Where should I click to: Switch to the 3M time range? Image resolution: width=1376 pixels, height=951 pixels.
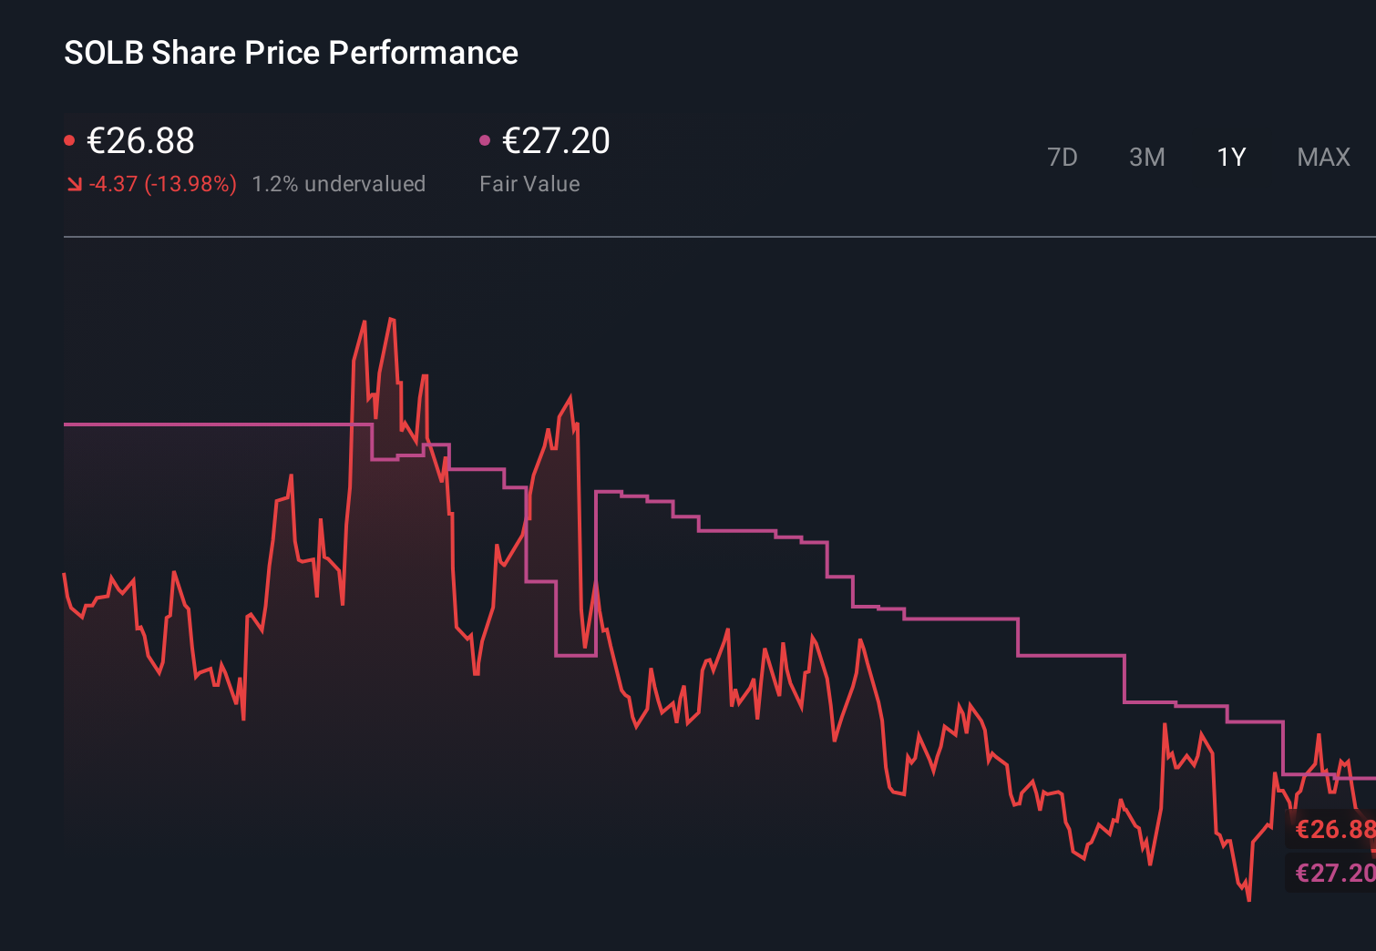(x=1146, y=157)
